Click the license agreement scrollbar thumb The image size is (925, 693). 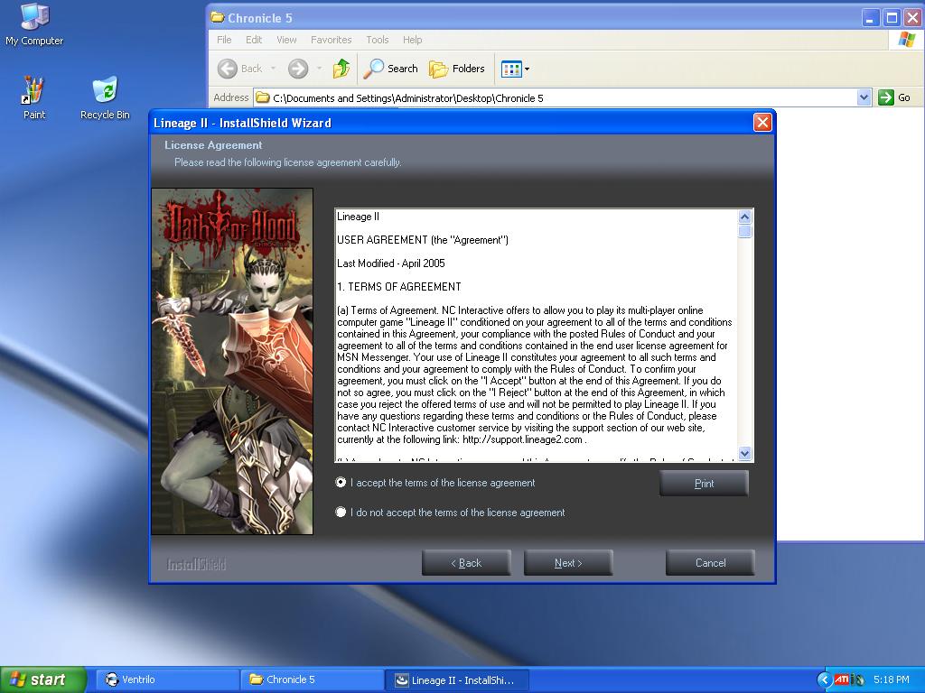click(x=744, y=231)
